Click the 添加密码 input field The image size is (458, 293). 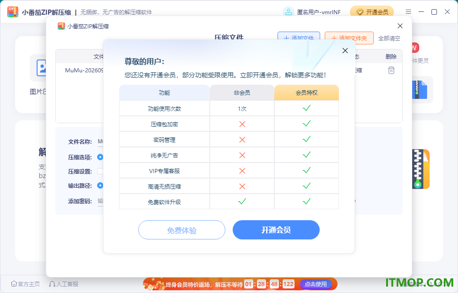[x=100, y=201]
